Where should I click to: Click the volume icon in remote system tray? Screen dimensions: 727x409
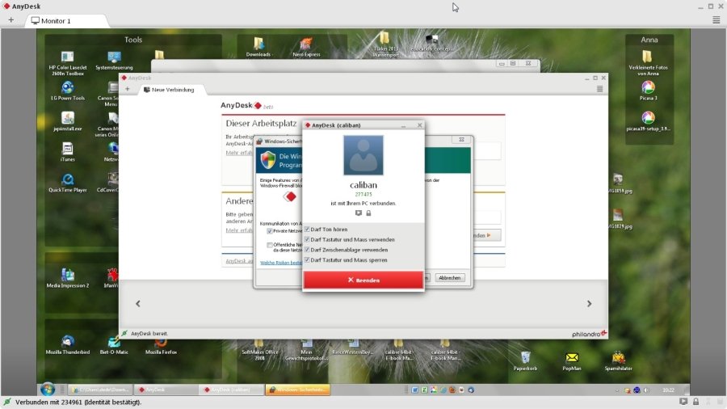[x=647, y=390]
